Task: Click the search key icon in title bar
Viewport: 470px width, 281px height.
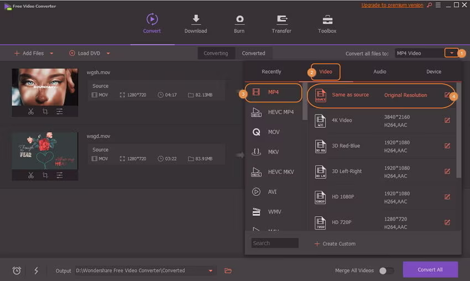Action: 430,5
